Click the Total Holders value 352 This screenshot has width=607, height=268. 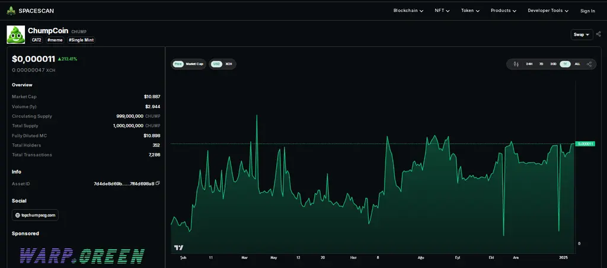click(x=156, y=145)
